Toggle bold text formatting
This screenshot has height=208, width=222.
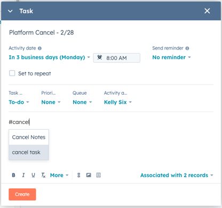(x=13, y=175)
